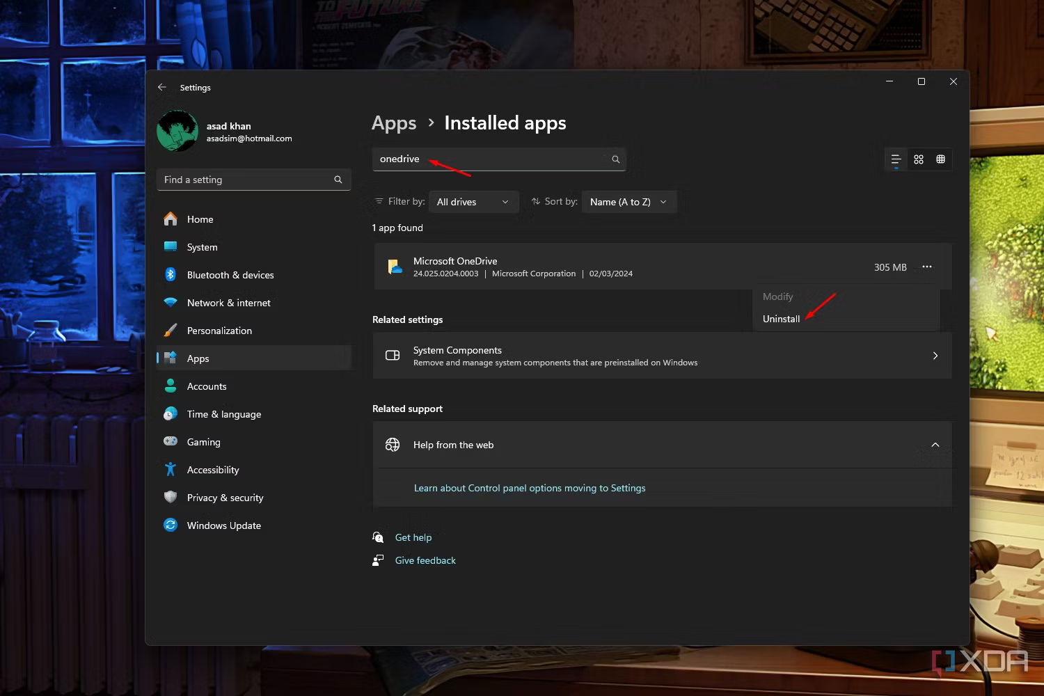Select Apps in the sidebar
Screen dimensions: 1044x696
(x=254, y=358)
